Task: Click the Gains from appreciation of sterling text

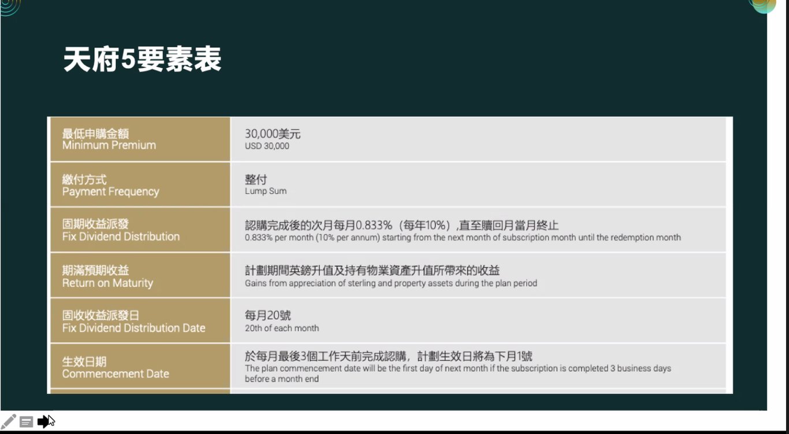Action: (391, 283)
